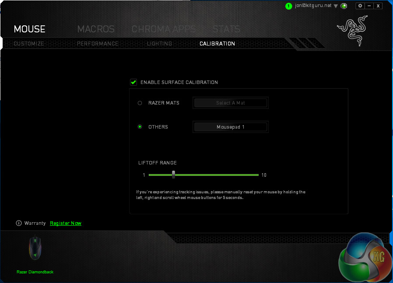The image size is (393, 283).
Task: Open the Select A Mat dropdown
Action: pos(231,103)
